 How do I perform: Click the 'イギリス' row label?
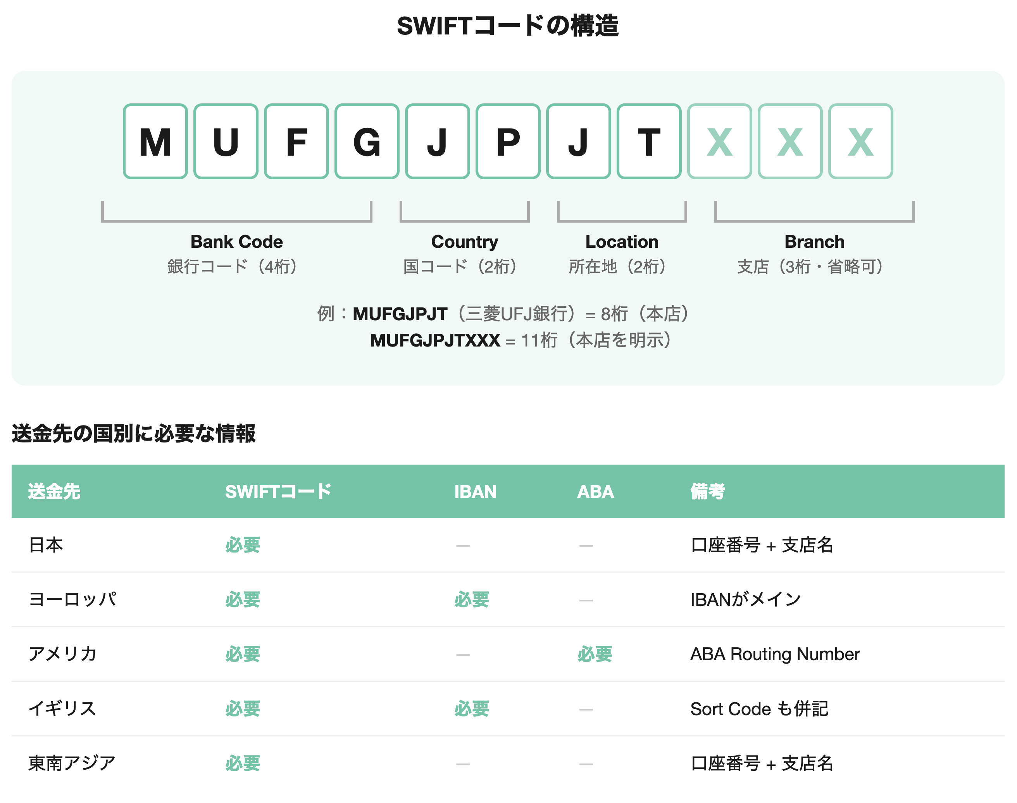(62, 709)
